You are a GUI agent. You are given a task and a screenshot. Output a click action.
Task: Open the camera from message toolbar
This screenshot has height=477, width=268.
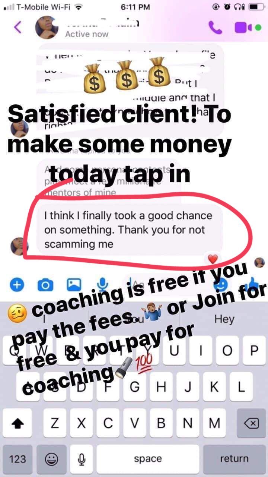(x=45, y=285)
